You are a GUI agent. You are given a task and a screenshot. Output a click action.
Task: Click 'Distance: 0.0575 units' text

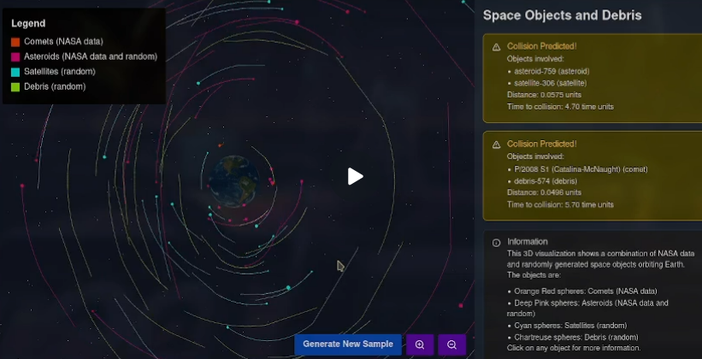(544, 95)
